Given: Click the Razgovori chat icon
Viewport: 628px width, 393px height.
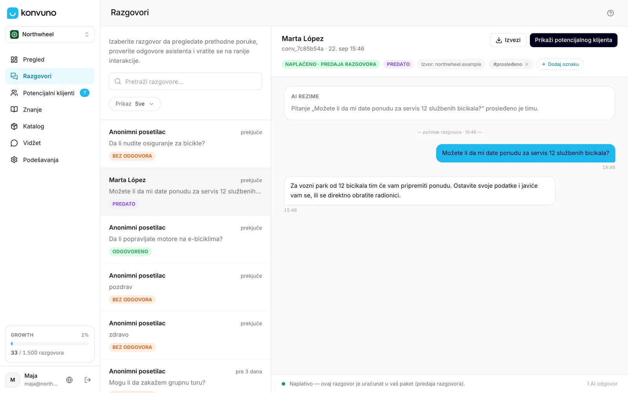Looking at the screenshot, I should coord(14,76).
